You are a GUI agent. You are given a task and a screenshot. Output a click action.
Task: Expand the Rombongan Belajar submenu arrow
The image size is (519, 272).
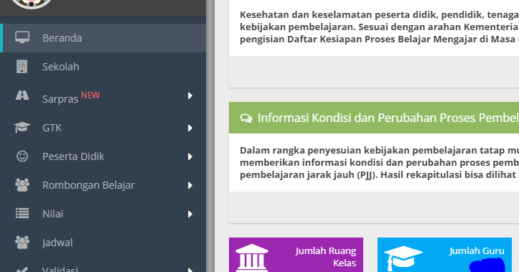pos(190,185)
